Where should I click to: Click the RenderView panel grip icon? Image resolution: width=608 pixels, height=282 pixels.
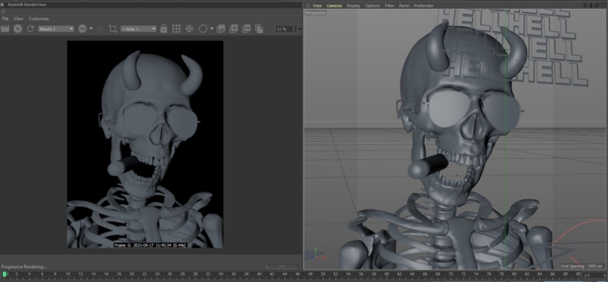click(x=3, y=11)
